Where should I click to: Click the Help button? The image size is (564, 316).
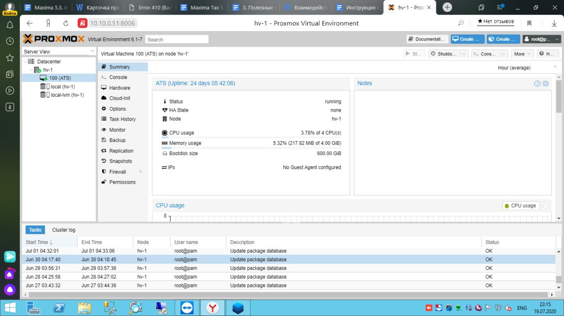tap(547, 54)
